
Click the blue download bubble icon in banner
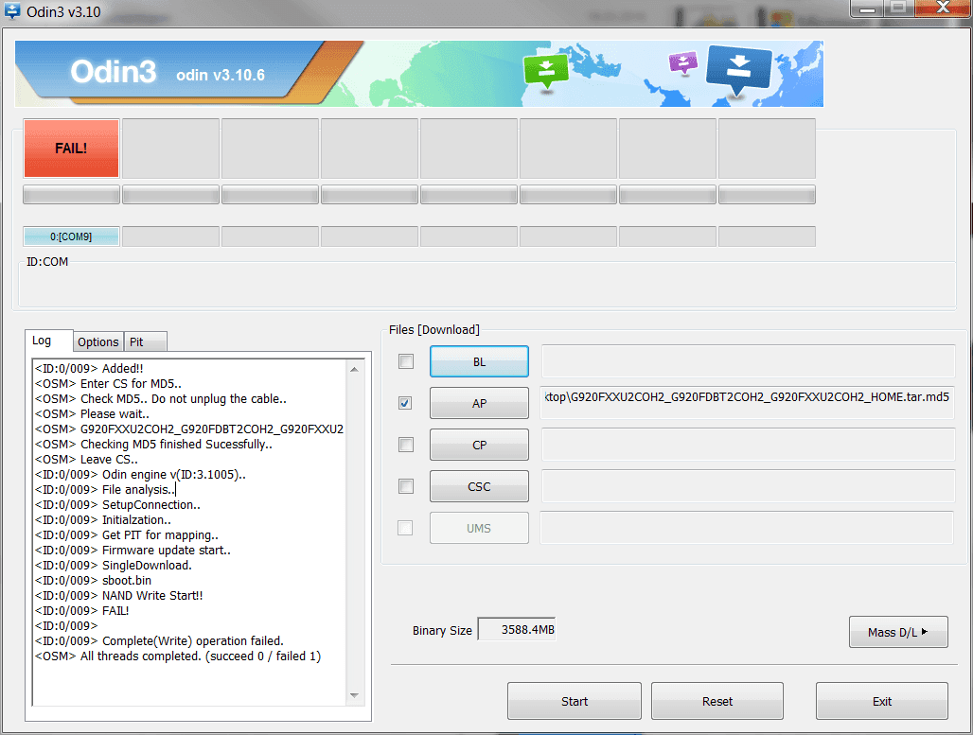(738, 71)
